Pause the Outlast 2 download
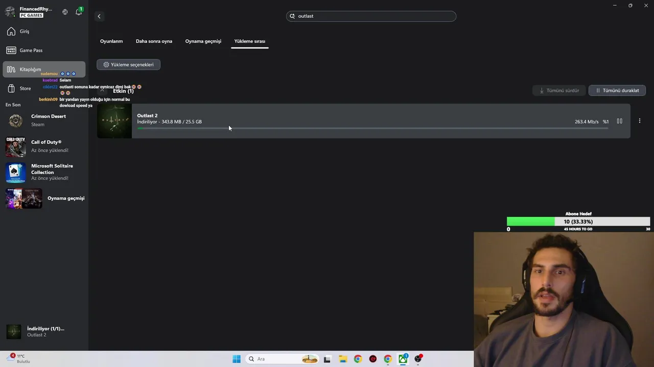 click(x=619, y=121)
